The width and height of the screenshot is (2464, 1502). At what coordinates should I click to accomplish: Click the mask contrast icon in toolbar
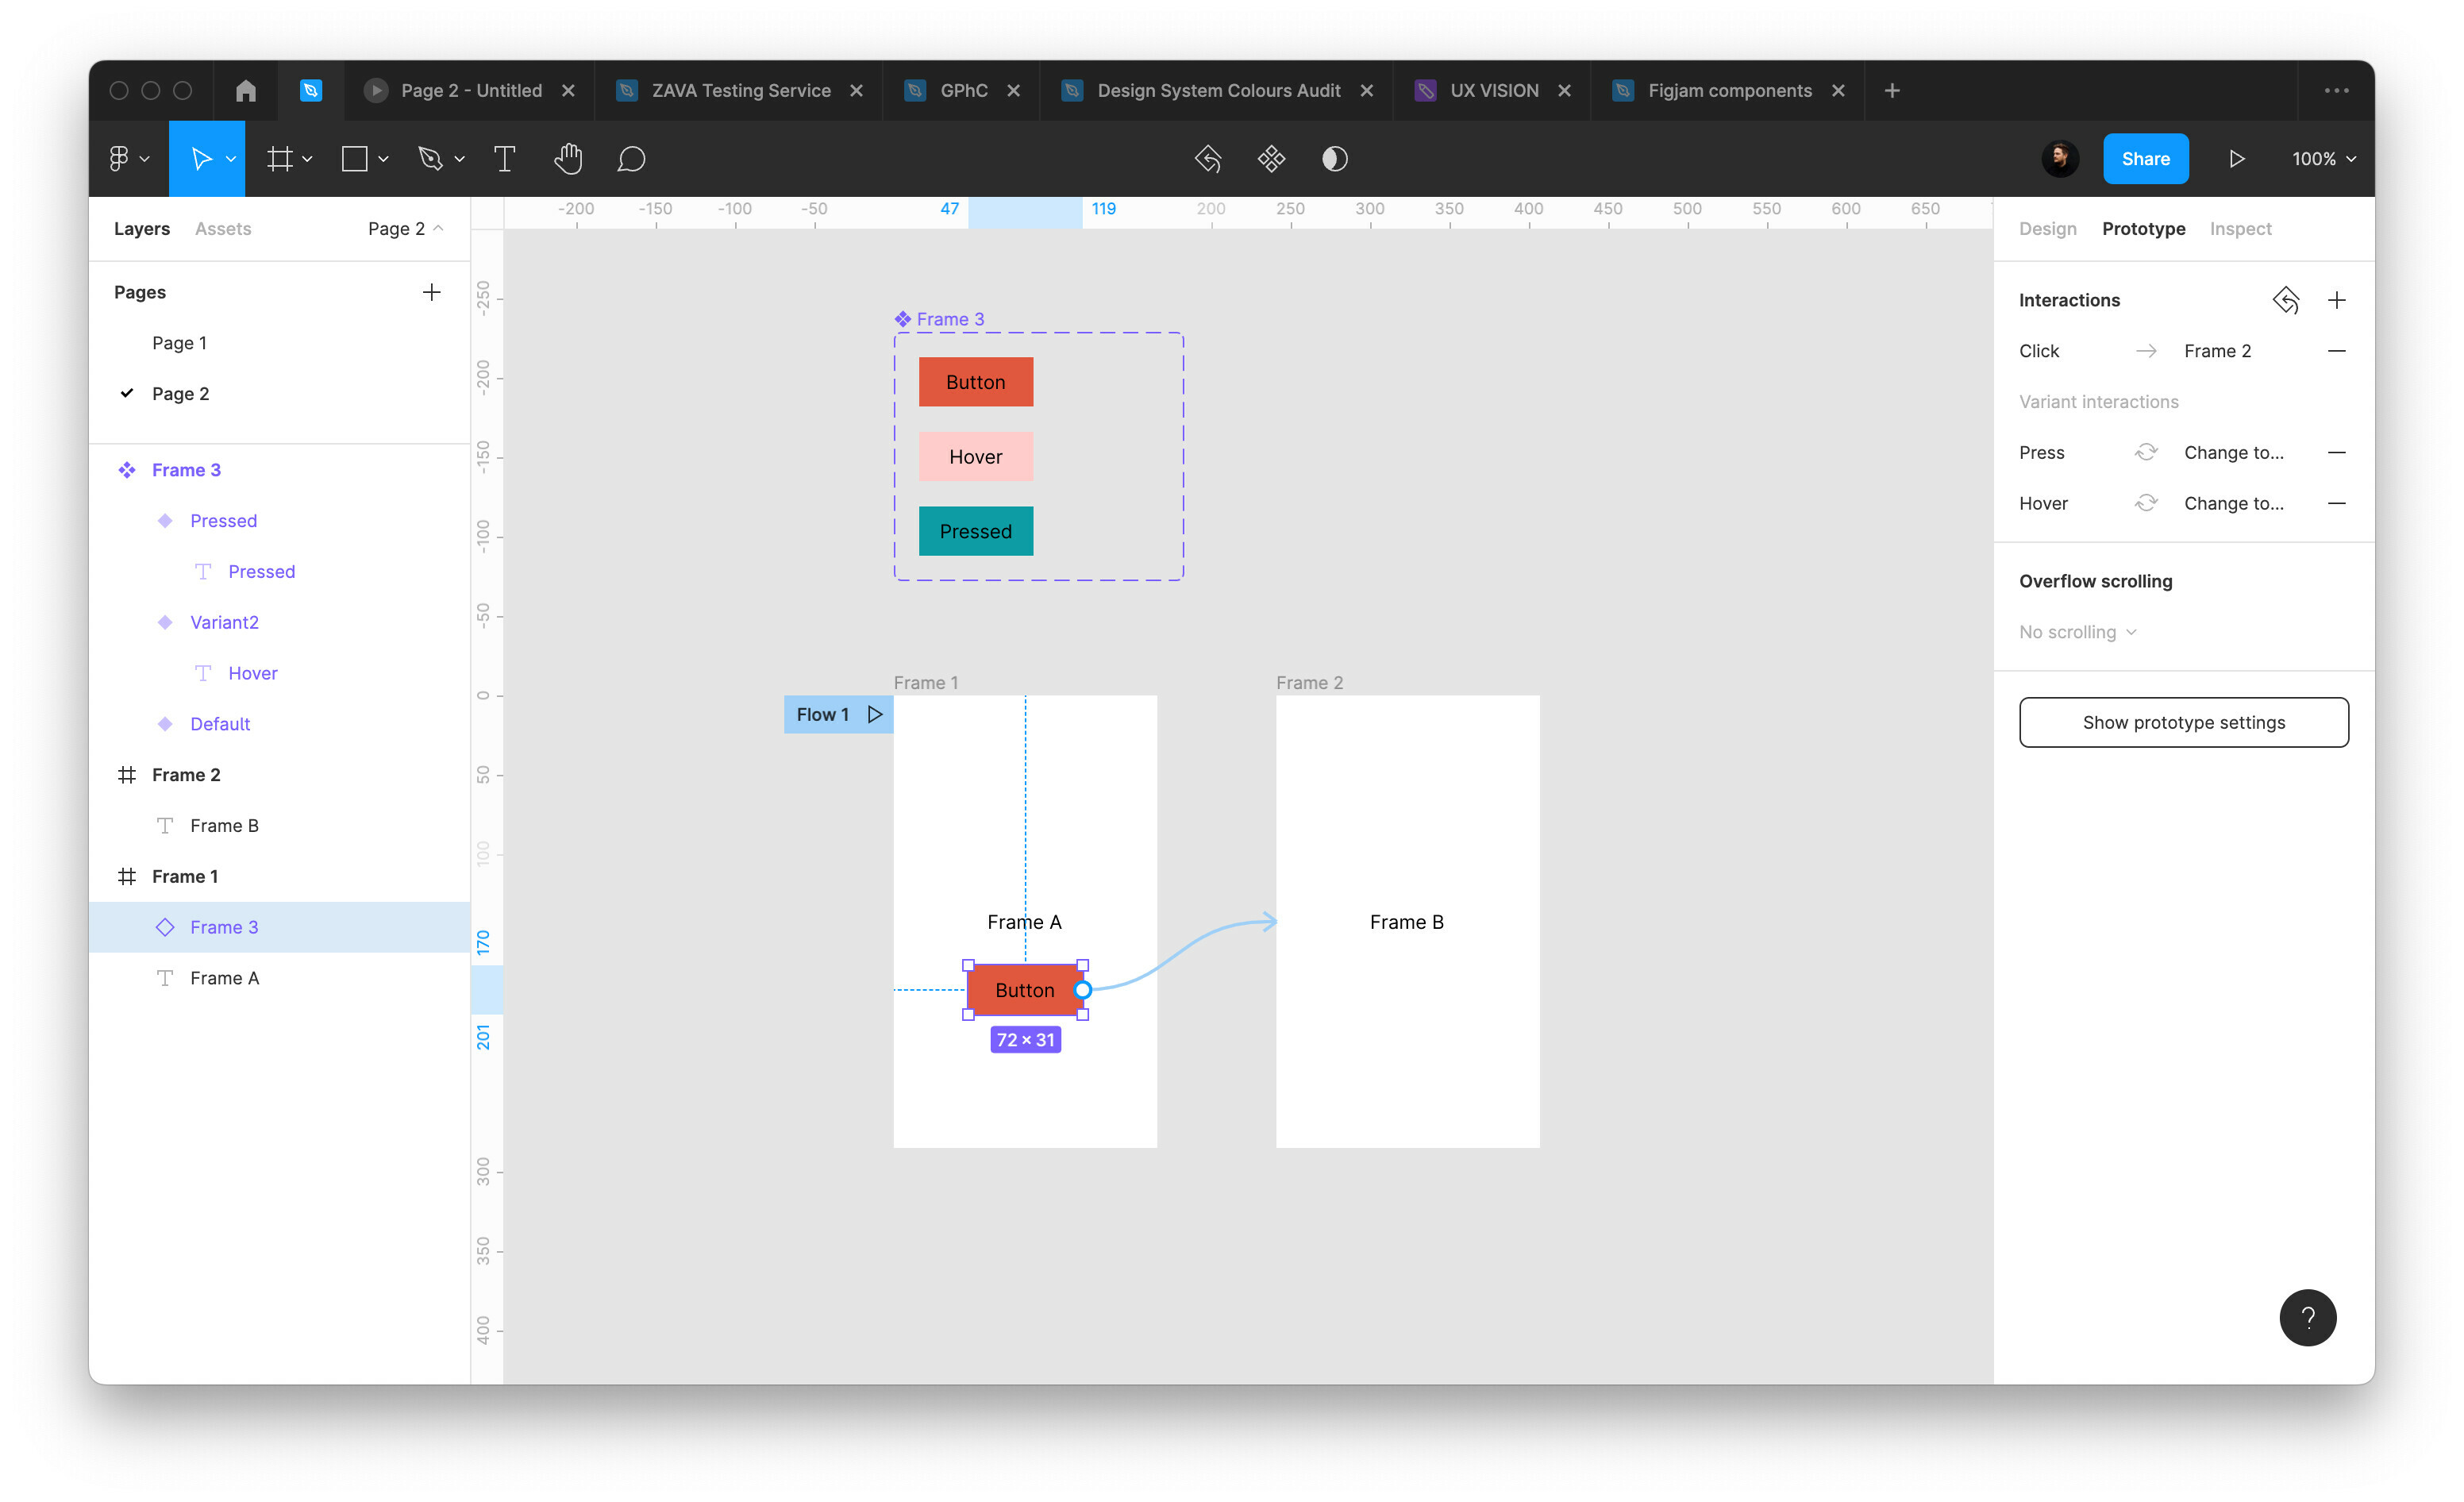pyautogui.click(x=1335, y=158)
